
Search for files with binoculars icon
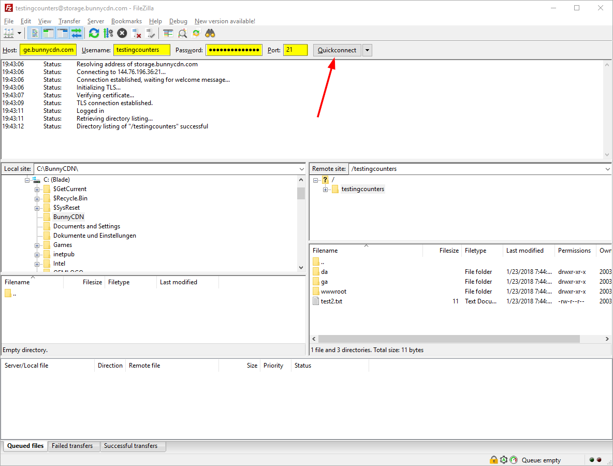[210, 33]
